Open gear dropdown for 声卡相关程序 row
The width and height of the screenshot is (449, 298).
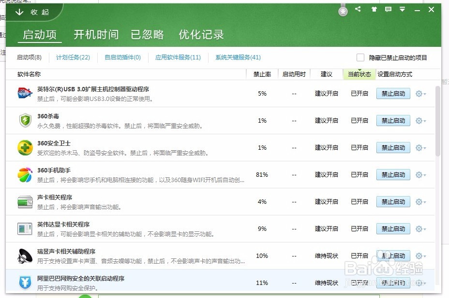[x=420, y=202]
